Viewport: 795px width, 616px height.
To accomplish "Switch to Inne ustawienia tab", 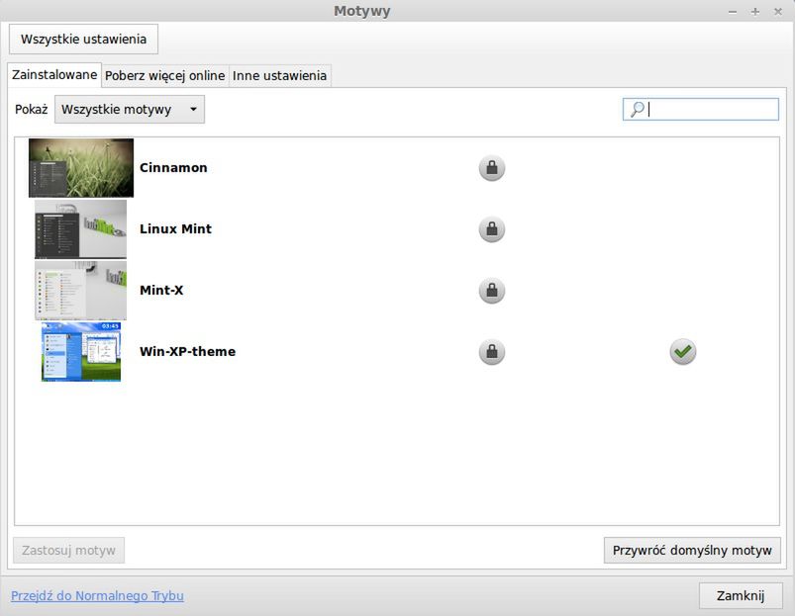I will (x=279, y=75).
